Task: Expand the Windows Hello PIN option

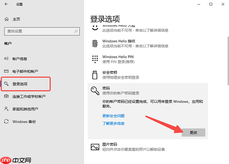Action: [x=148, y=59]
